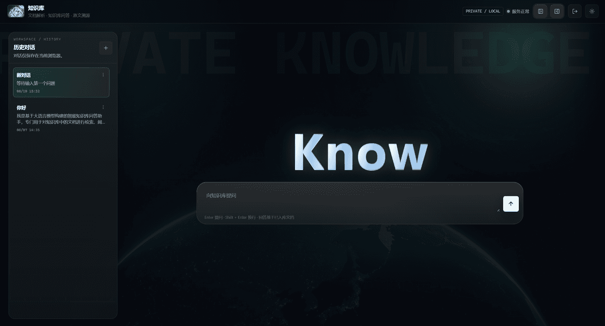
Task: Click the 知识库 app logo image
Action: [x=16, y=11]
